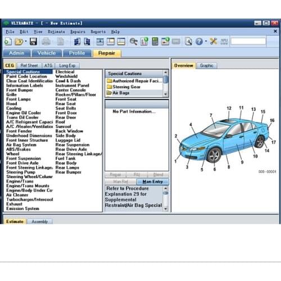The height and width of the screenshot is (281, 281).
Task: Click the R&I operation button
Action: click(x=137, y=175)
